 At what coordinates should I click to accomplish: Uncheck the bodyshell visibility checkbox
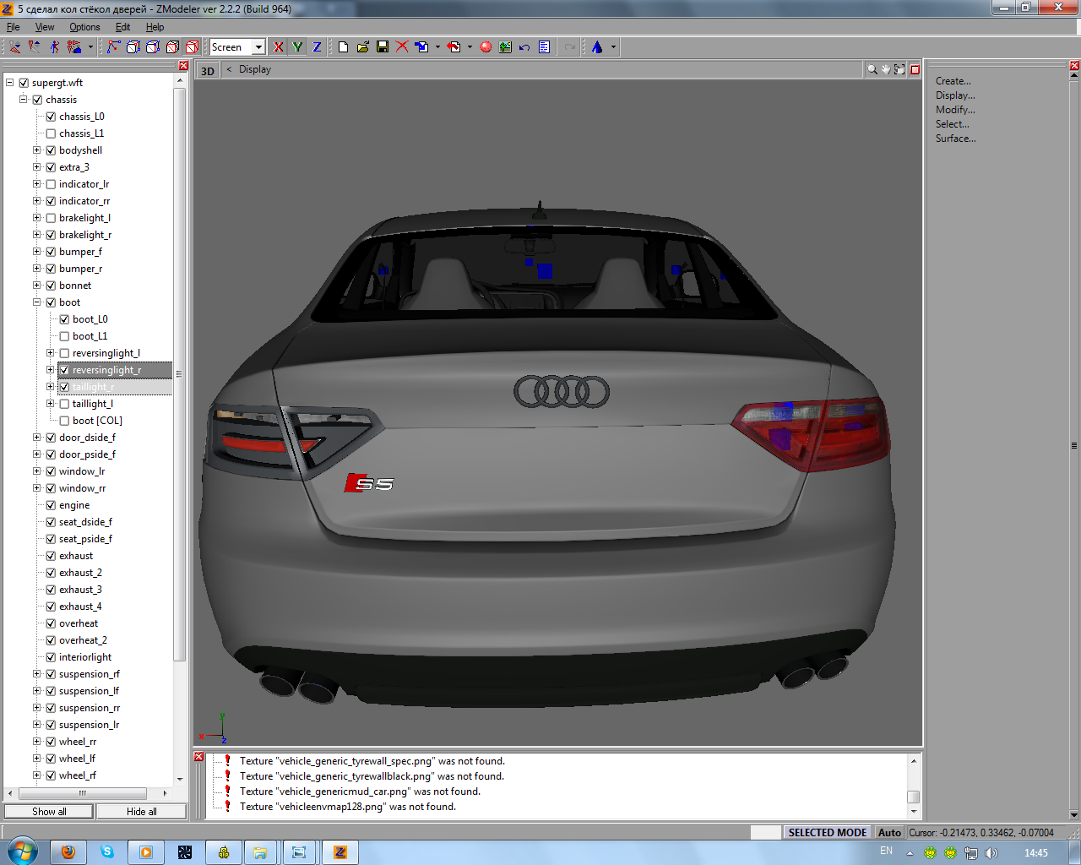point(51,150)
